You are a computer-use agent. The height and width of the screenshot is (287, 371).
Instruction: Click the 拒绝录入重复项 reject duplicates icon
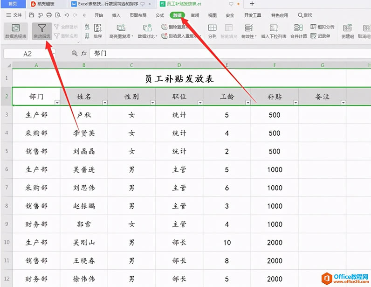tap(164, 36)
